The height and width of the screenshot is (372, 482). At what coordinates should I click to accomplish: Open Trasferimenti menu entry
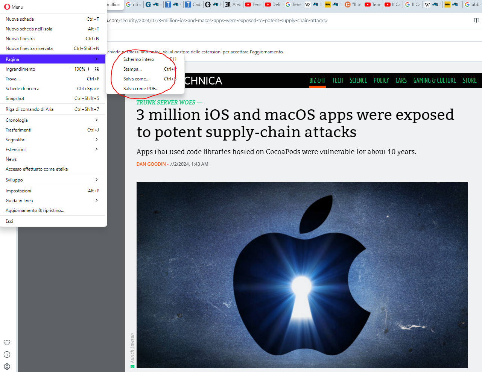point(53,130)
